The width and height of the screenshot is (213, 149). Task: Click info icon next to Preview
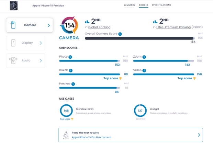pos(73,84)
